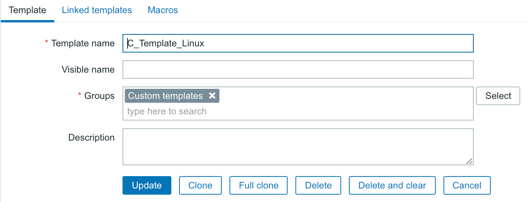
Task: Click the Groups search box
Action: point(298,112)
